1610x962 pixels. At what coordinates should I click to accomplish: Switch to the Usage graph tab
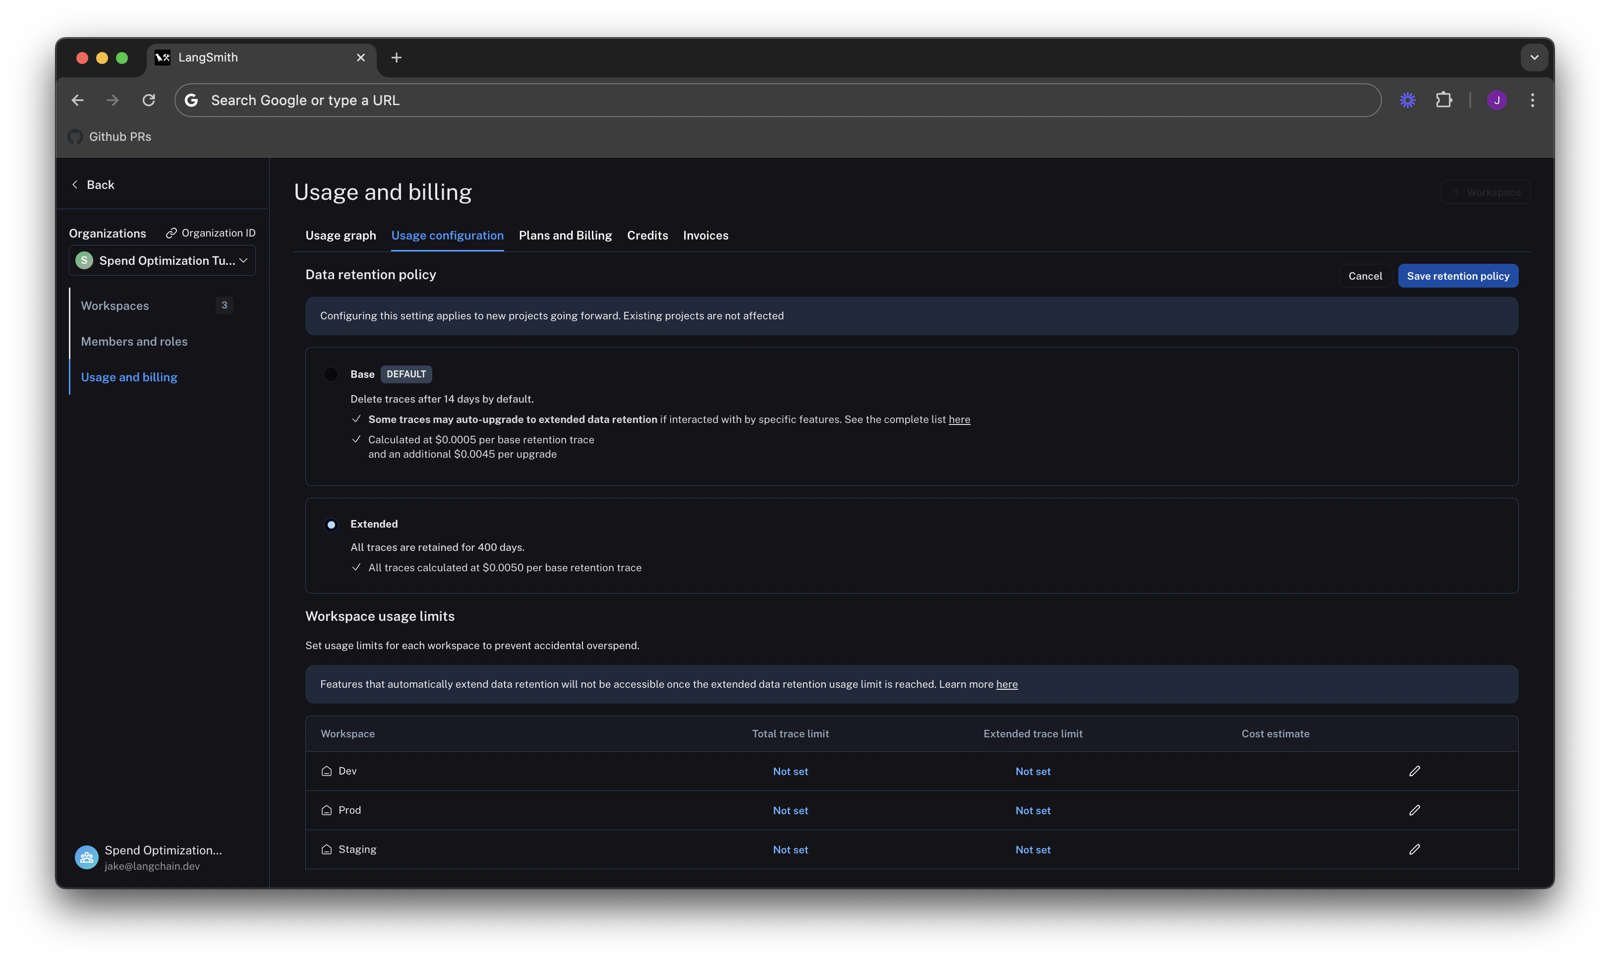coord(340,236)
